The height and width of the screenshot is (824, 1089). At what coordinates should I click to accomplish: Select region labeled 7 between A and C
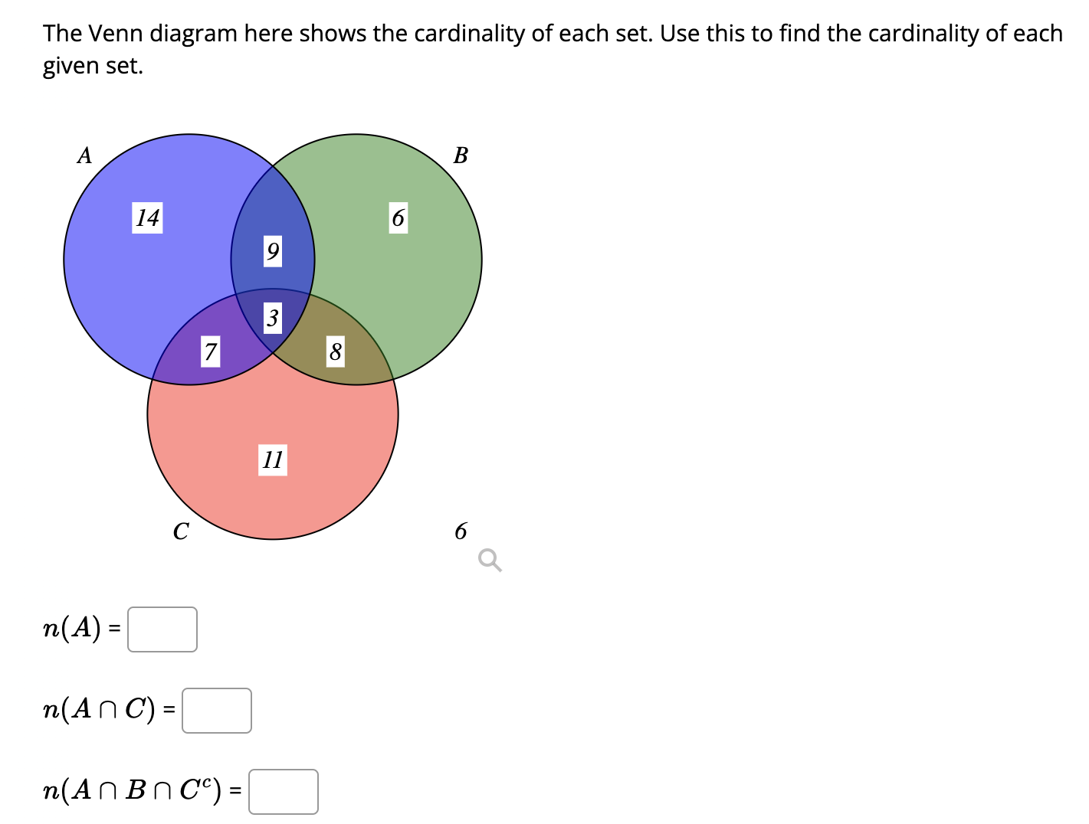click(x=210, y=353)
